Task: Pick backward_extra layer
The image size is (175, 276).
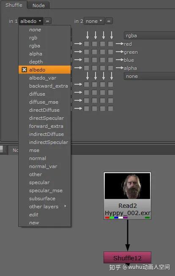Action: (45, 86)
